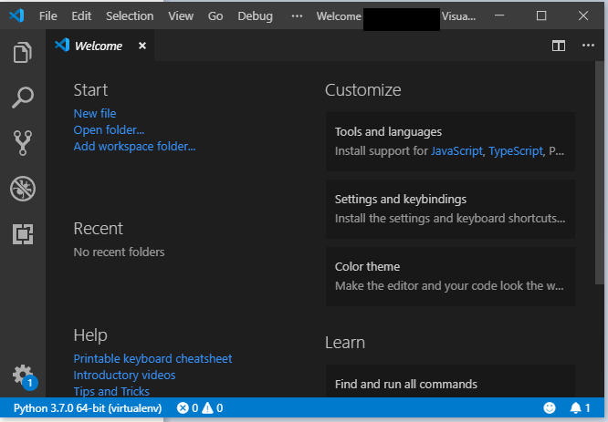
Task: Open the File menu
Action: point(48,15)
